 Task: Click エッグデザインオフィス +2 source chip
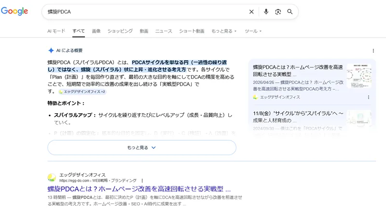pos(82,92)
